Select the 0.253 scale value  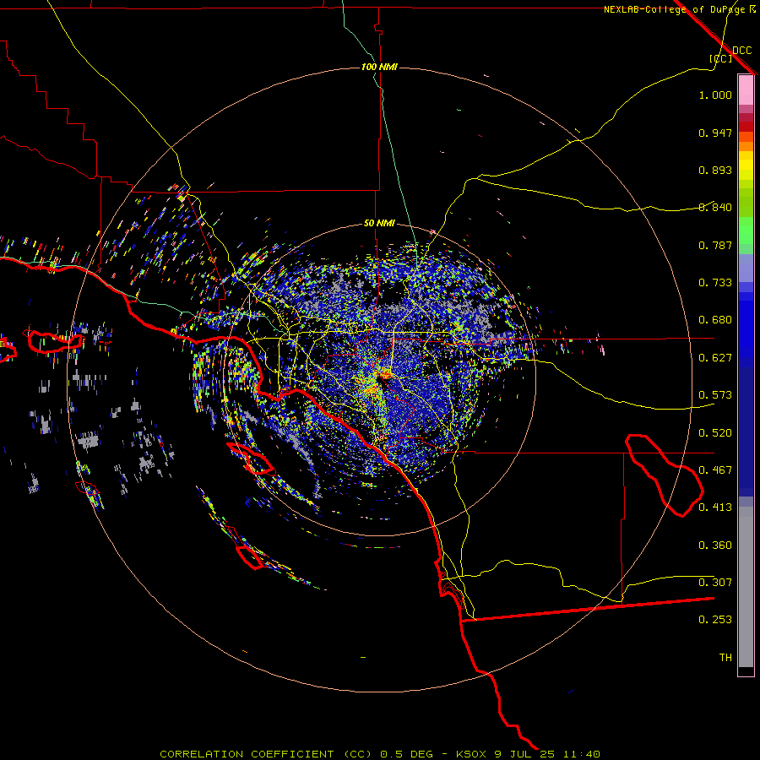[x=715, y=620]
